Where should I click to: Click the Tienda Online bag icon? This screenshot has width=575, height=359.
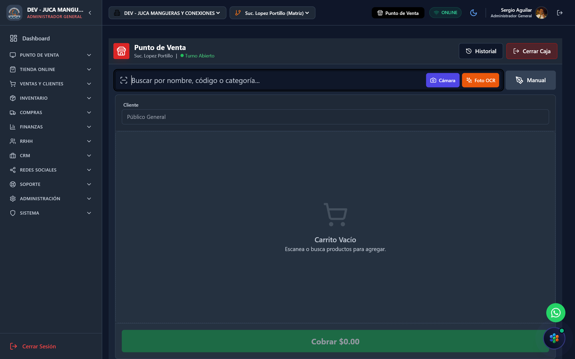(13, 69)
